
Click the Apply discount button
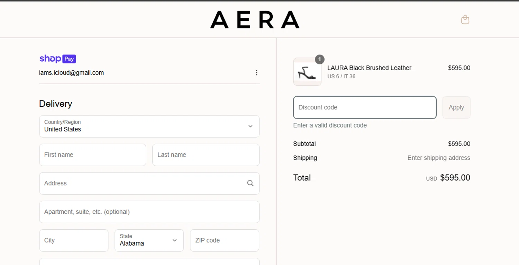[x=456, y=107]
